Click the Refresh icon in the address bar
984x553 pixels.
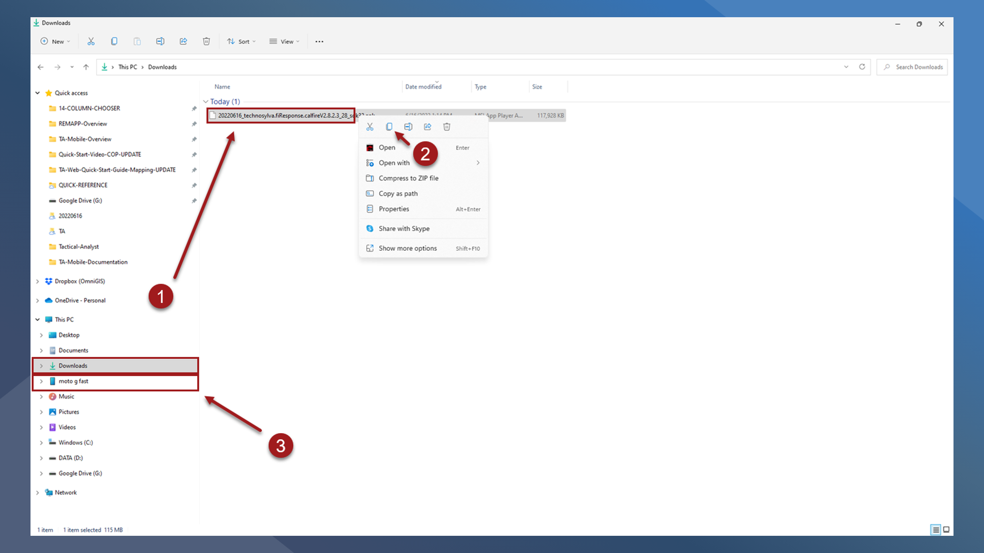click(862, 67)
